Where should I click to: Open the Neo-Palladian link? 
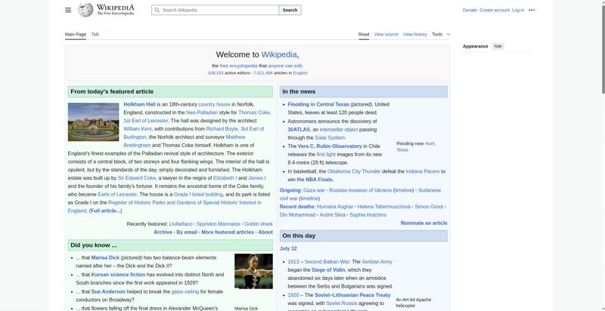[202, 112]
